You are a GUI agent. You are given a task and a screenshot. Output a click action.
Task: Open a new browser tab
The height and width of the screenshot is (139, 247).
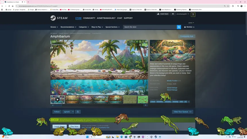(x=28, y=2)
